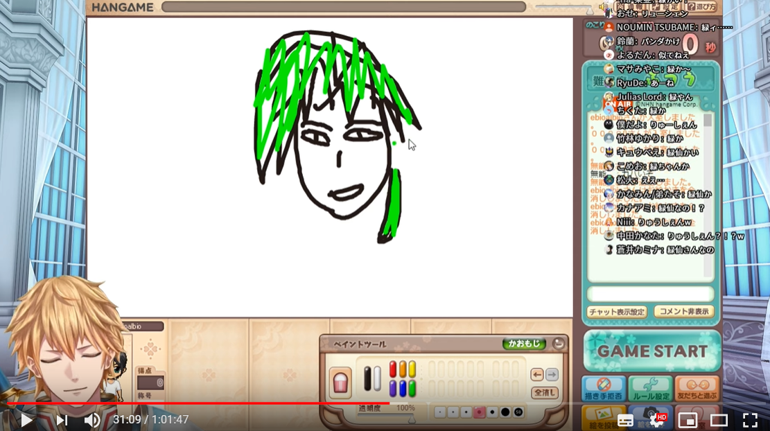Click the redo right arrow button
The width and height of the screenshot is (770, 431).
pos(552,375)
